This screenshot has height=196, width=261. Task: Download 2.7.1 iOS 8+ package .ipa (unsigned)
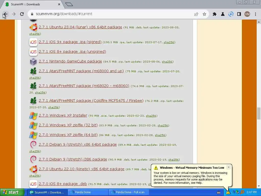coord(72,52)
